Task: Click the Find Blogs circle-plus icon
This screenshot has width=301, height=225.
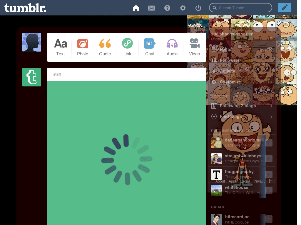Action: click(214, 117)
